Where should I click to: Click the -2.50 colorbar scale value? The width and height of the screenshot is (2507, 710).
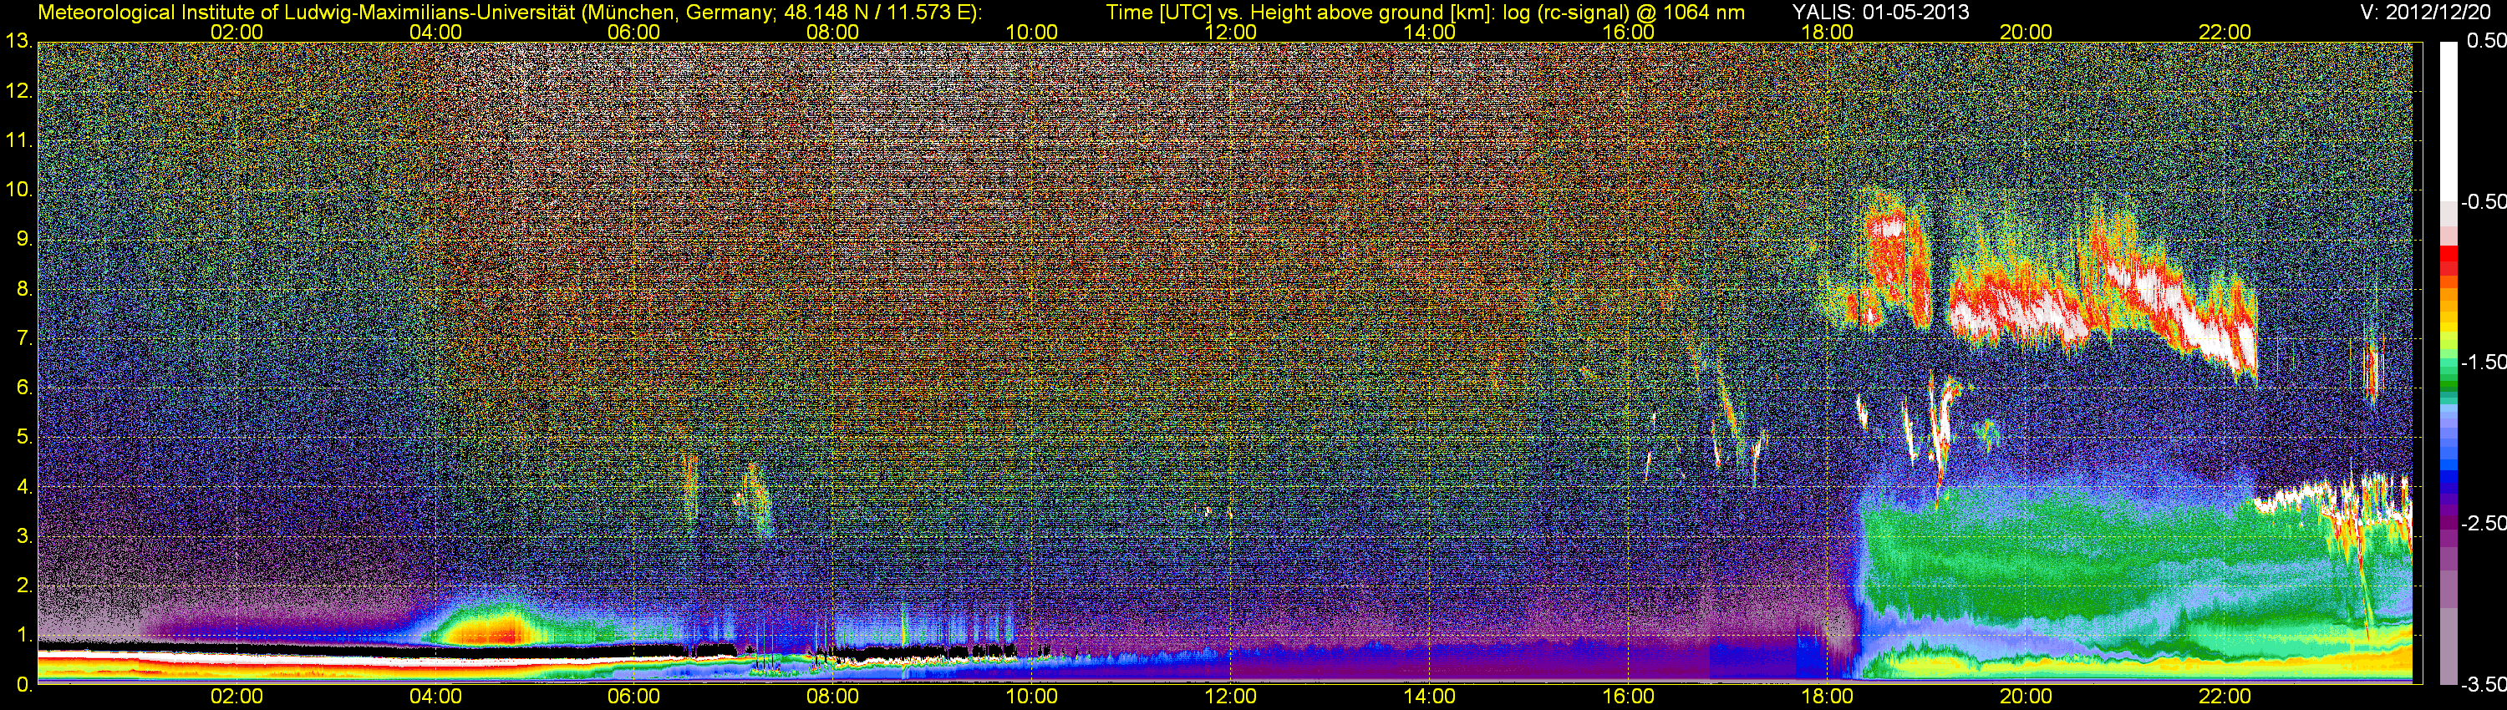pyautogui.click(x=2483, y=523)
